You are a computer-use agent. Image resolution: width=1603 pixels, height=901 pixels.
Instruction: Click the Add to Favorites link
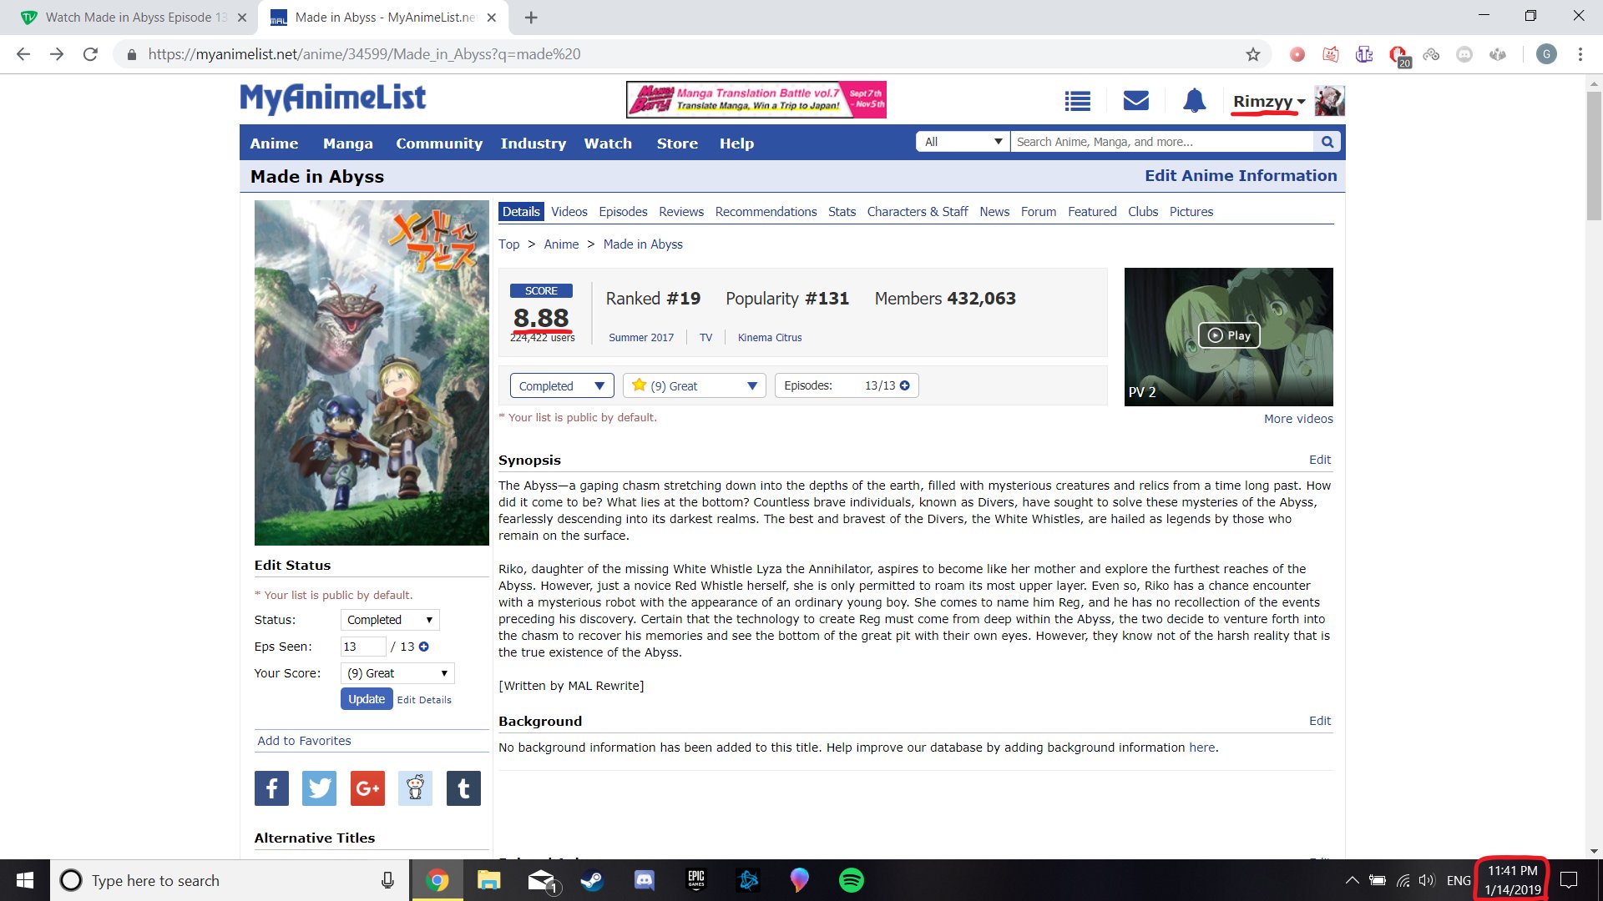pos(304,741)
